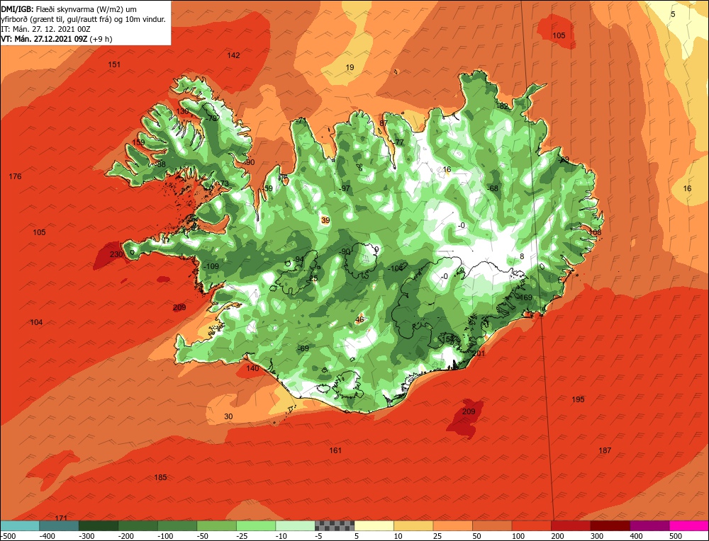Click the map value '185' in the southwest ocean
Viewport: 709px width, 541px height.
coord(160,477)
